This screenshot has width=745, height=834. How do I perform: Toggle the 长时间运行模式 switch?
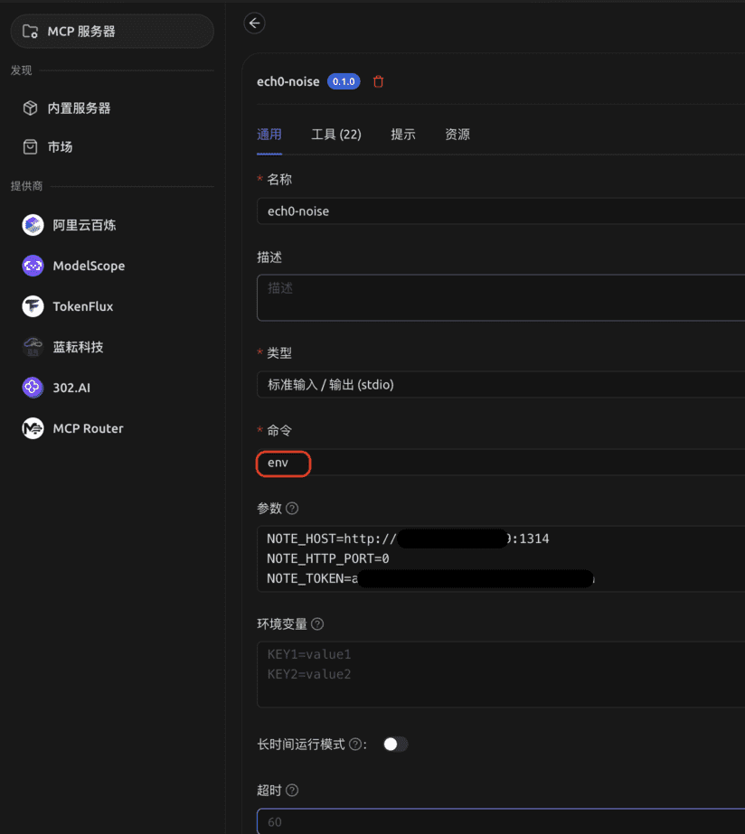[x=395, y=745]
